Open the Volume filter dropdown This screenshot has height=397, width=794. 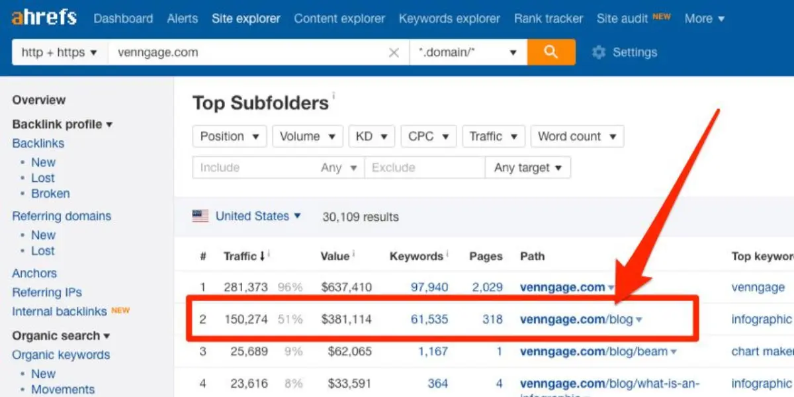pyautogui.click(x=308, y=136)
